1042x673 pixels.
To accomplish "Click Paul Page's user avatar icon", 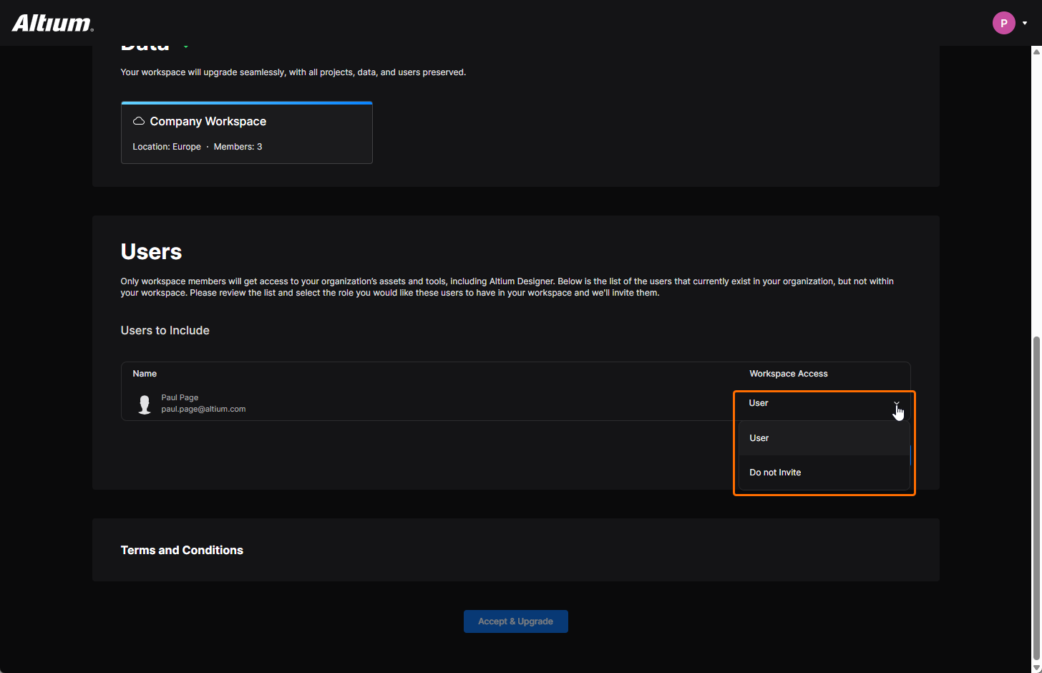I will pyautogui.click(x=145, y=404).
